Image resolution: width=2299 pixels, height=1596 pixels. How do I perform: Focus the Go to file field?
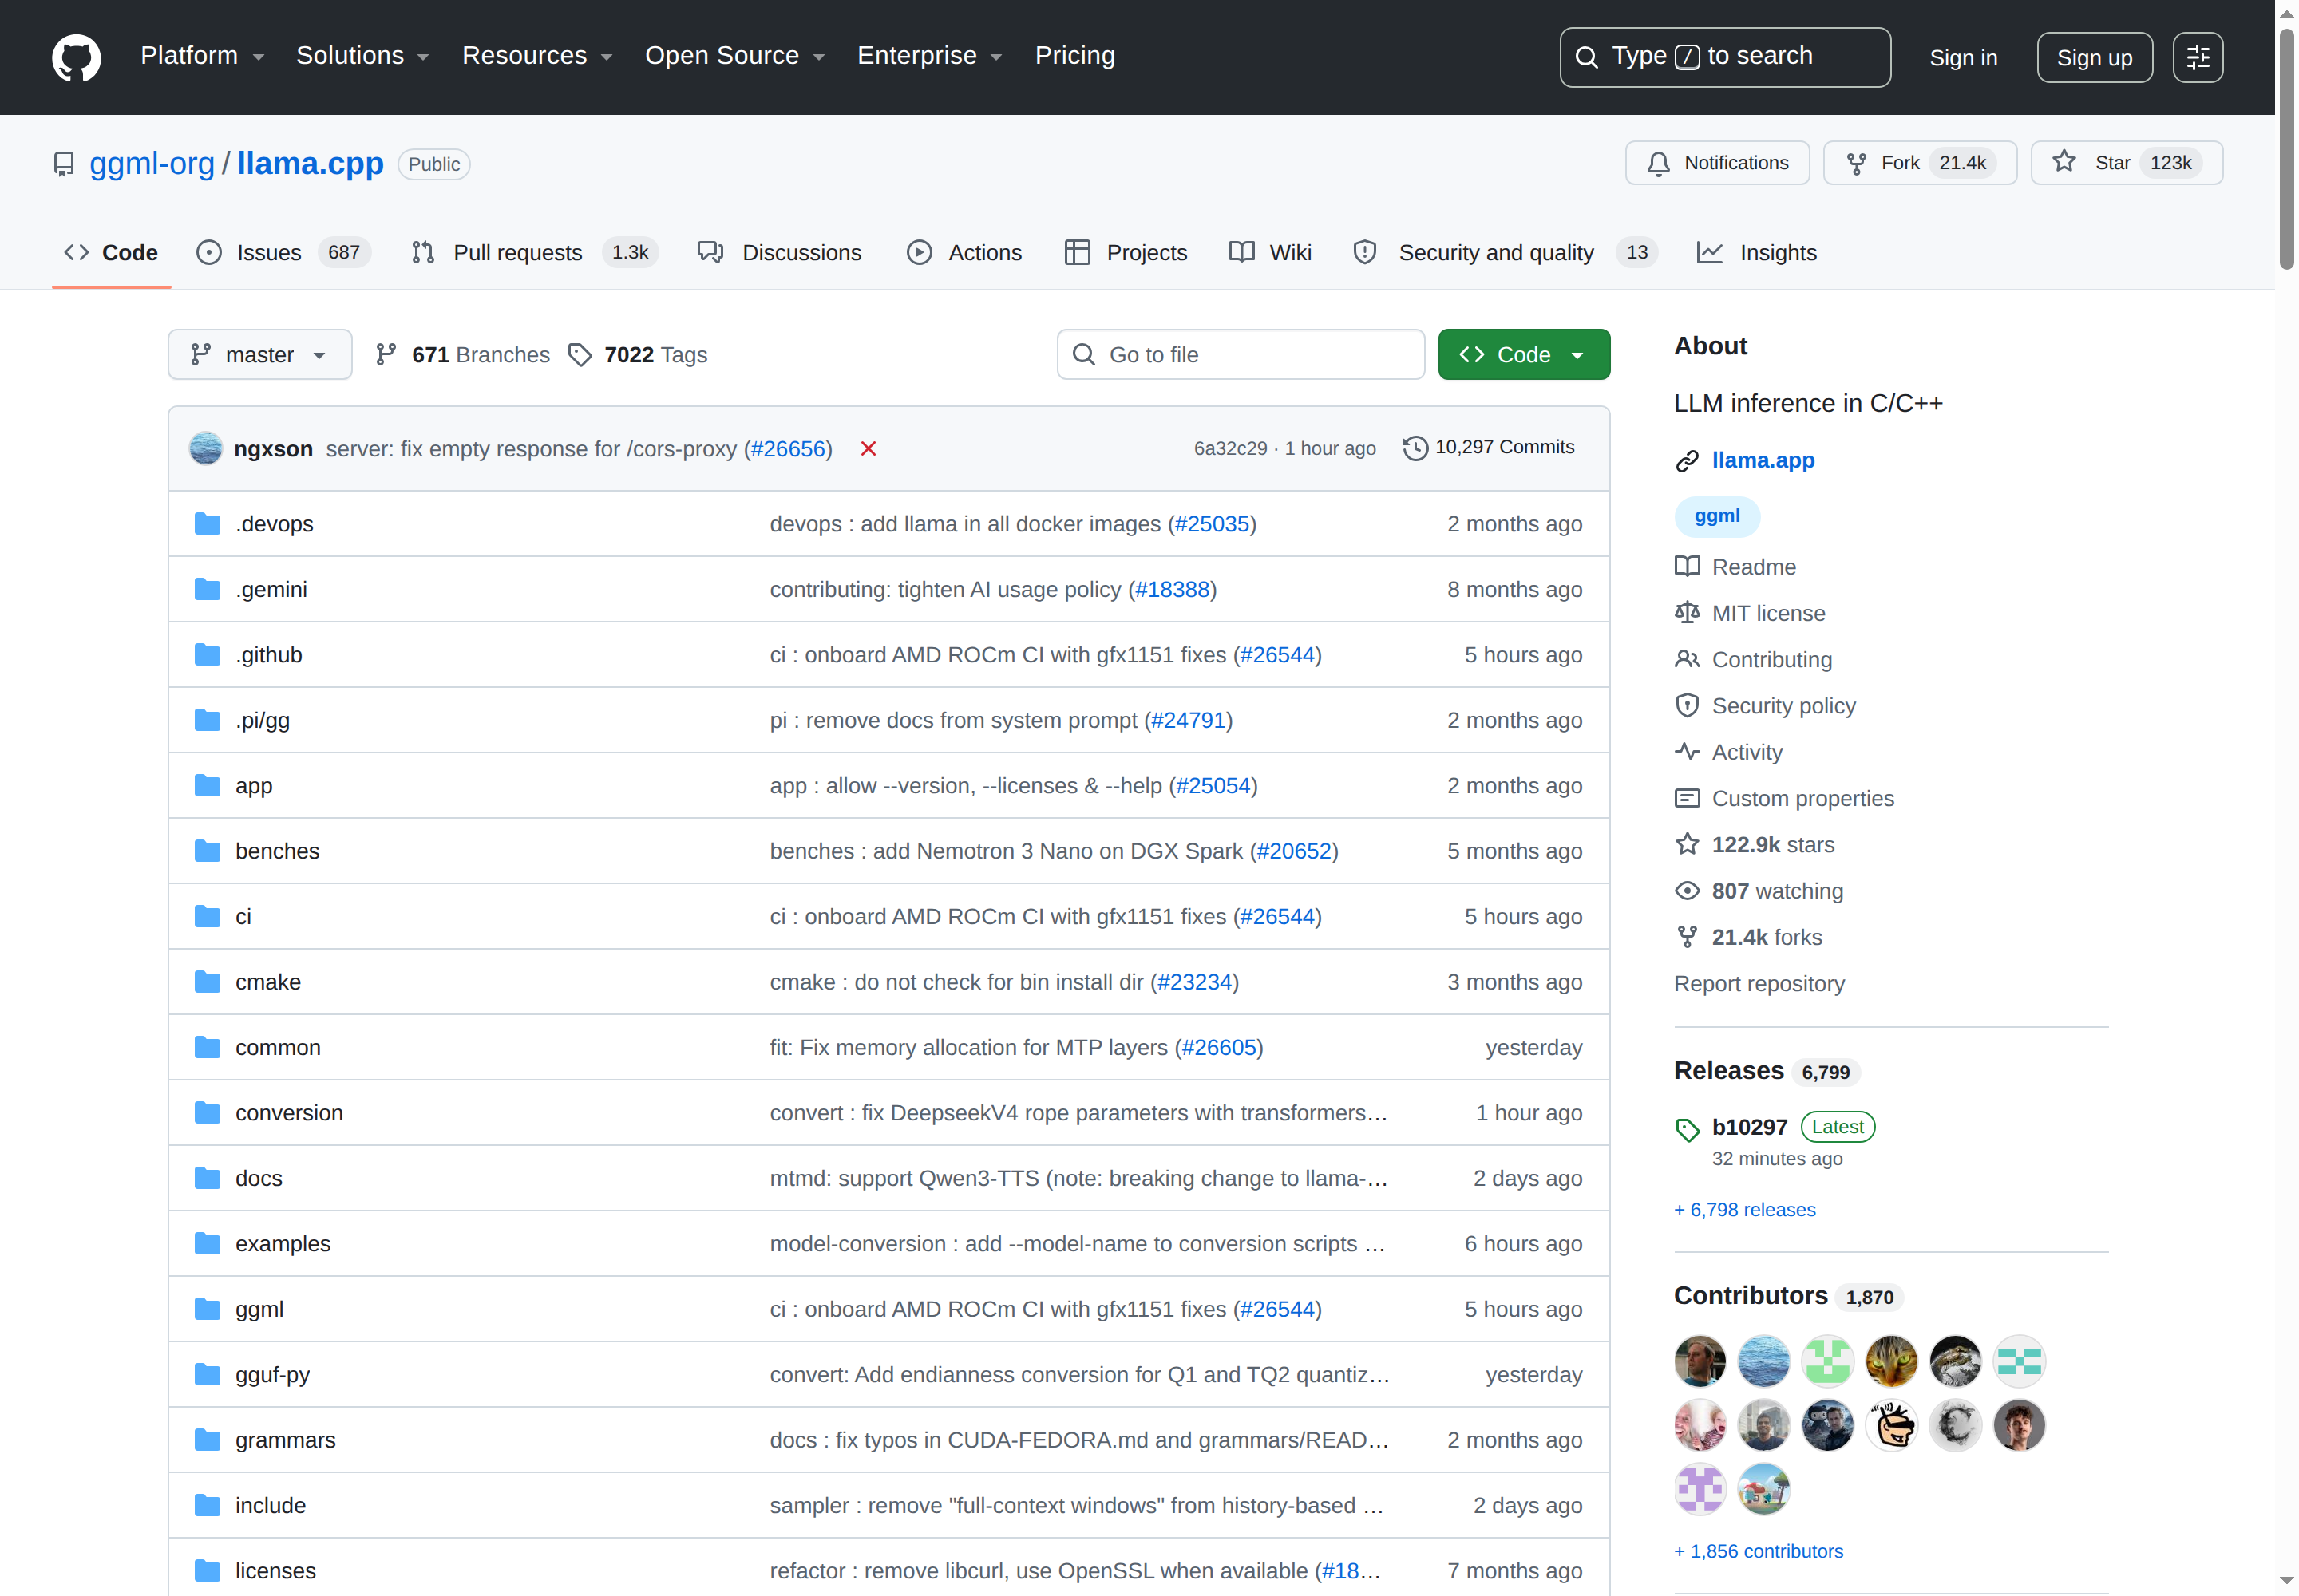point(1241,355)
